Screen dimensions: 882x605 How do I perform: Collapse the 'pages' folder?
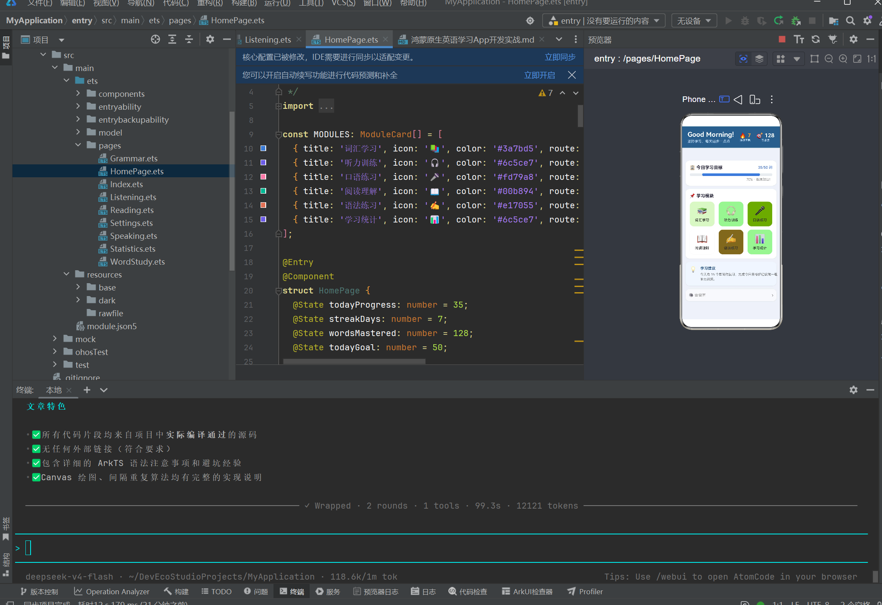78,145
